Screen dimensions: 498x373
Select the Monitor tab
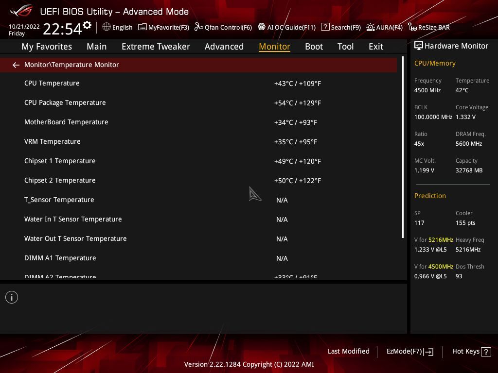pos(274,47)
